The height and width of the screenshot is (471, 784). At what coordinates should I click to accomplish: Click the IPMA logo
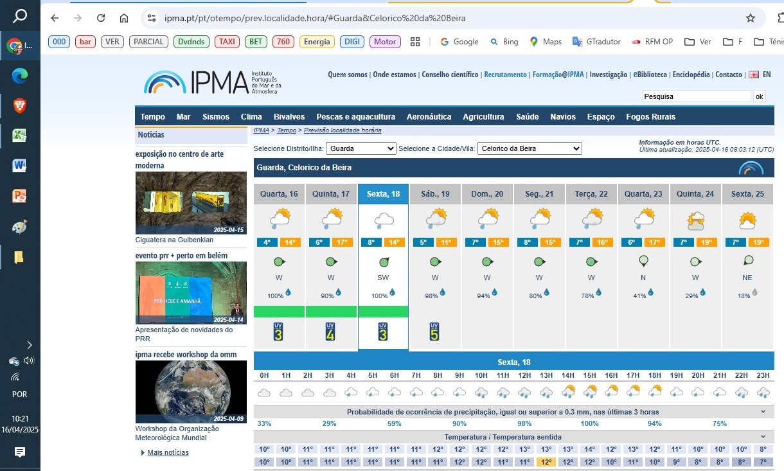click(x=212, y=82)
